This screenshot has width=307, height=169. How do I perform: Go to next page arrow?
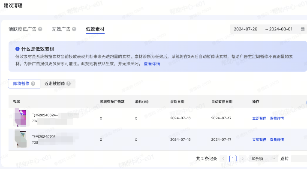pos(243,159)
